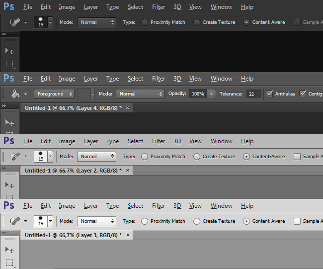Select Content-Aware radio in darkest top strip
Image resolution: width=323 pixels, height=269 pixels.
[x=246, y=22]
